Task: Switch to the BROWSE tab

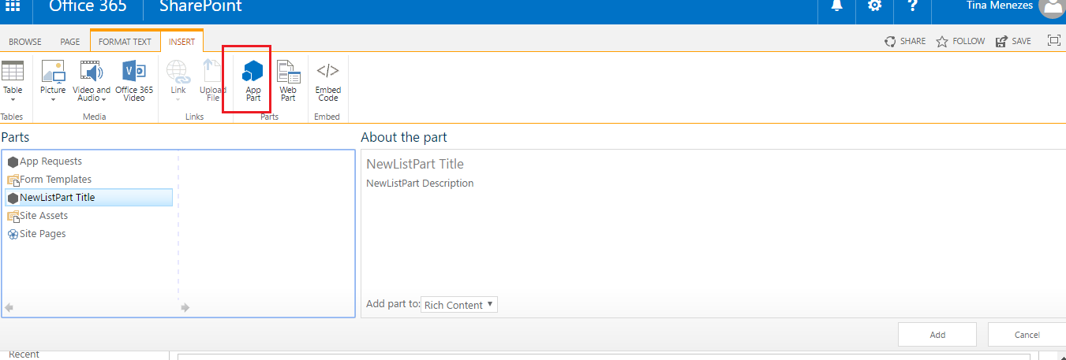Action: pos(25,42)
